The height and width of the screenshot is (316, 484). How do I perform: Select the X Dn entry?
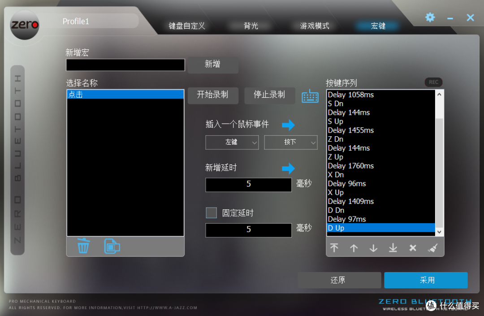[381, 175]
